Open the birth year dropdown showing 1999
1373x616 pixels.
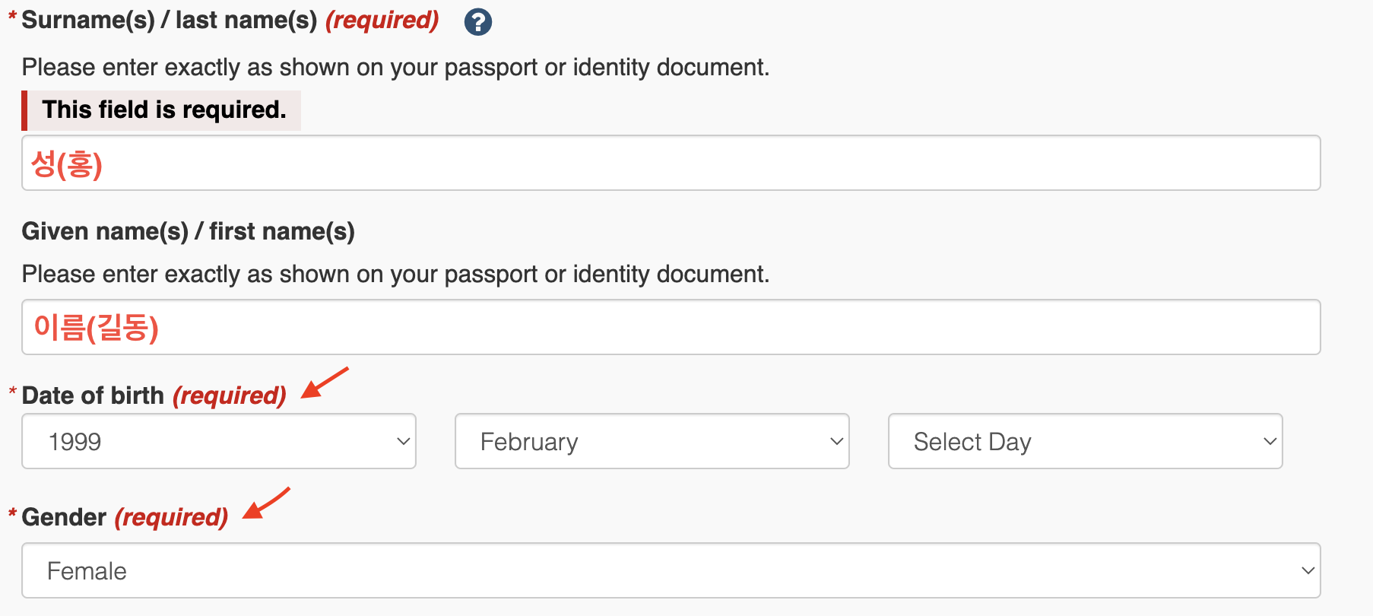(x=219, y=441)
